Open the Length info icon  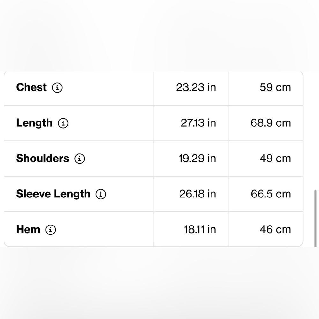63,123
